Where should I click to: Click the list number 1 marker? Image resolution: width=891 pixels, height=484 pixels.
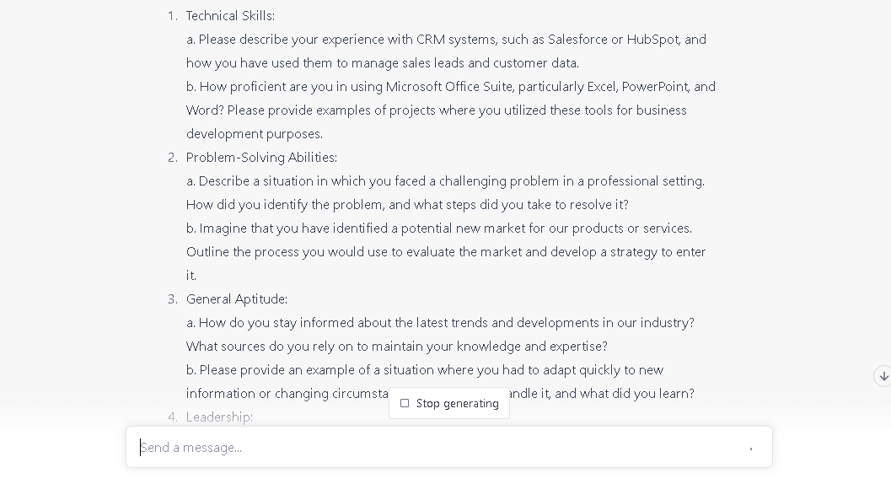[173, 16]
